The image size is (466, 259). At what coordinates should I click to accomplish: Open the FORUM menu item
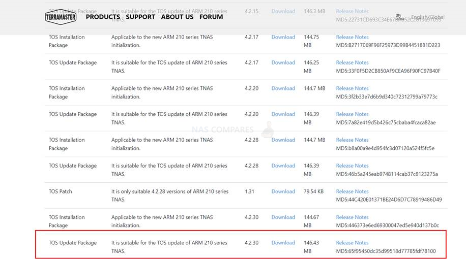211,17
